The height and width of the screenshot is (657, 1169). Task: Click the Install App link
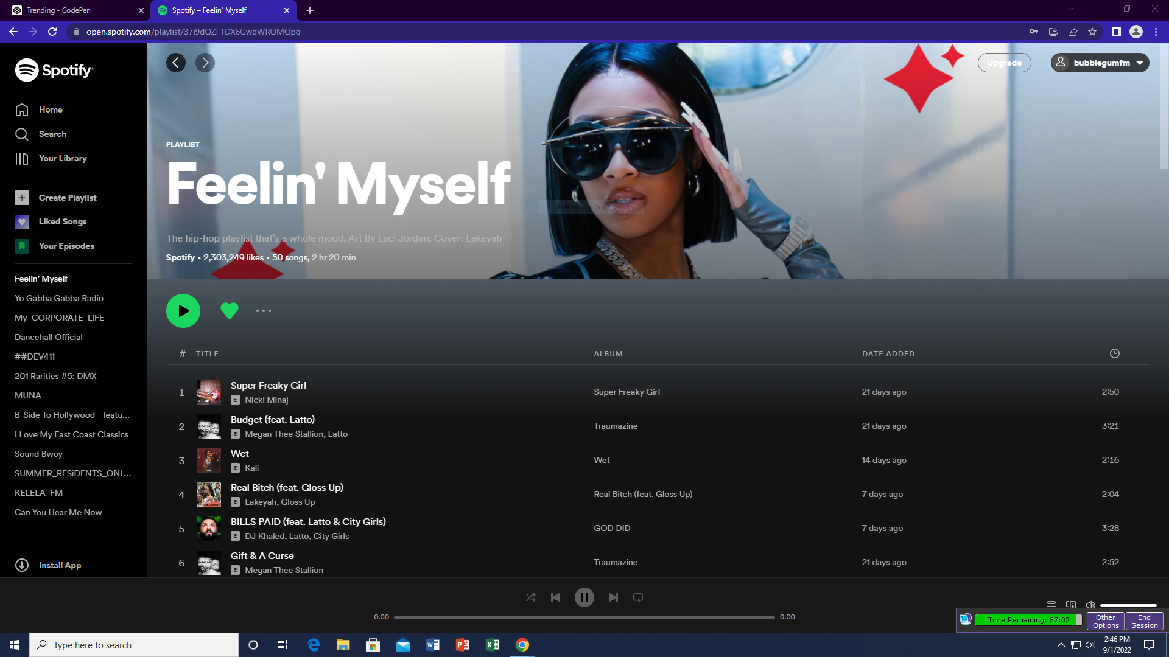click(x=60, y=565)
